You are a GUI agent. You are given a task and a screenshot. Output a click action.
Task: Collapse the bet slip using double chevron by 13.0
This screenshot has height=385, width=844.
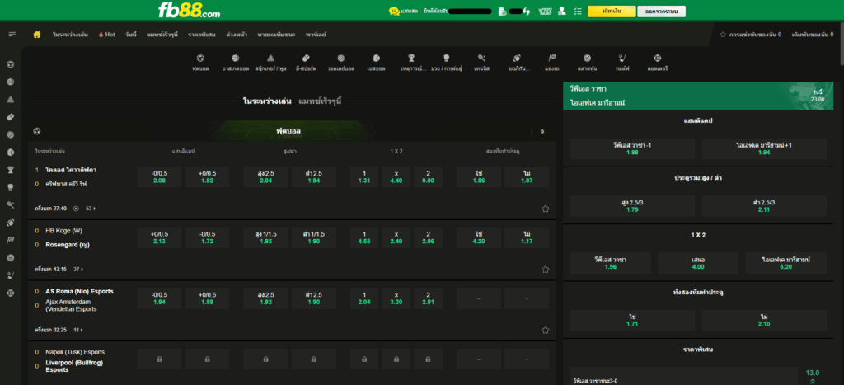(x=812, y=381)
